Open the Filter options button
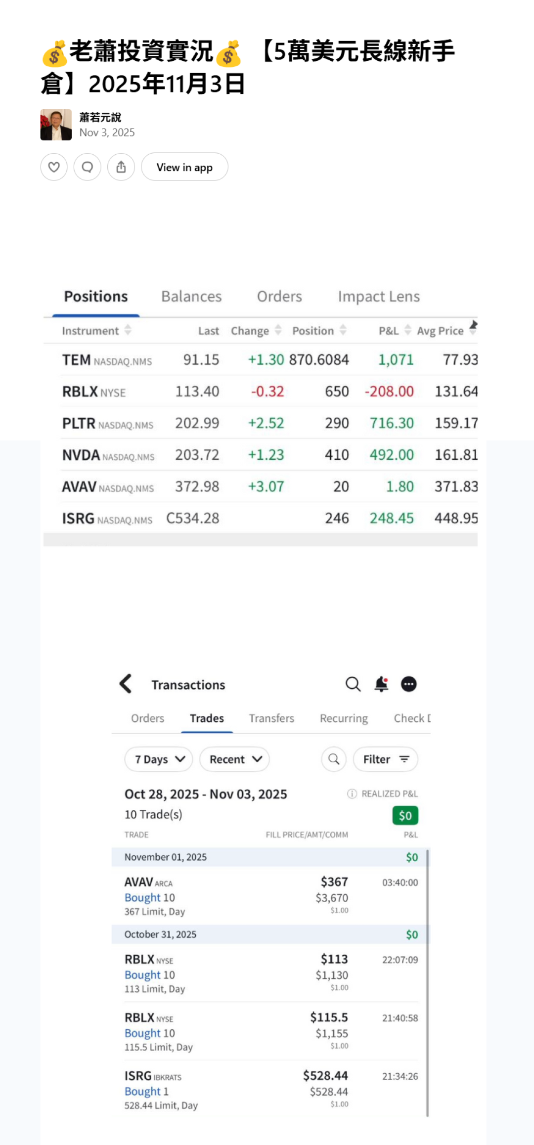534x1145 pixels. coord(386,759)
